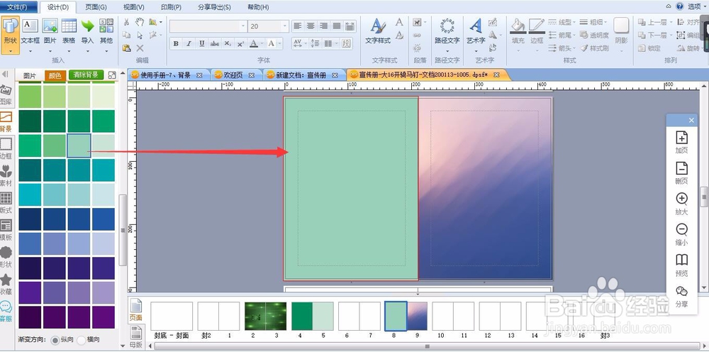The width and height of the screenshot is (709, 352).
Task: Switch to the 新建文档:宣传册 document tab
Action: (x=300, y=75)
